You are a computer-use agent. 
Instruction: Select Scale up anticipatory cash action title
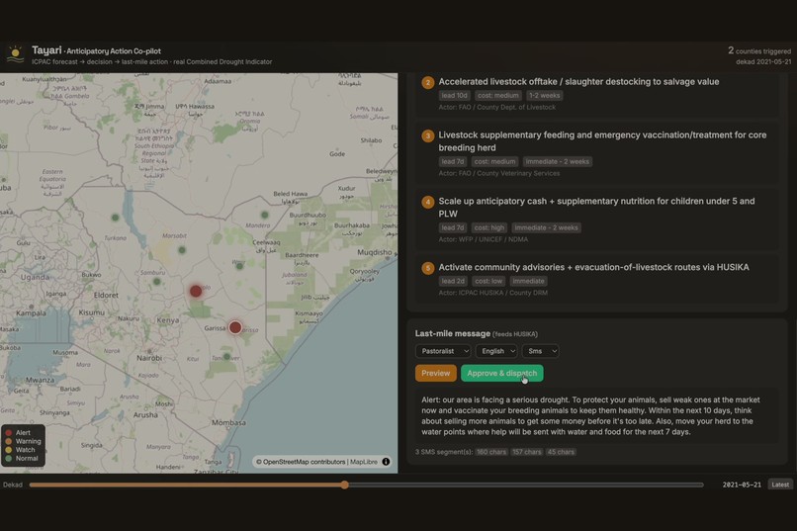596,208
